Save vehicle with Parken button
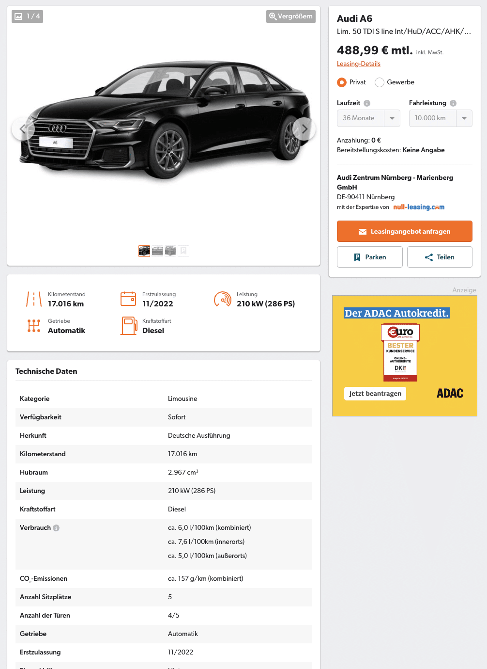 click(370, 257)
